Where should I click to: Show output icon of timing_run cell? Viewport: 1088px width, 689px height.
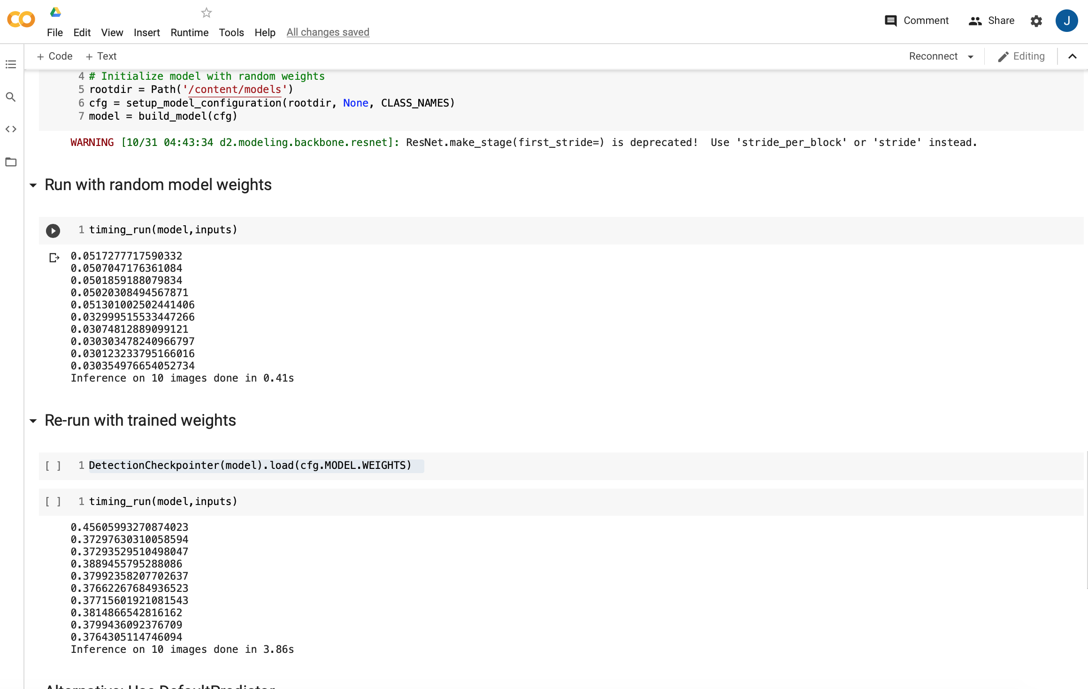coord(54,257)
